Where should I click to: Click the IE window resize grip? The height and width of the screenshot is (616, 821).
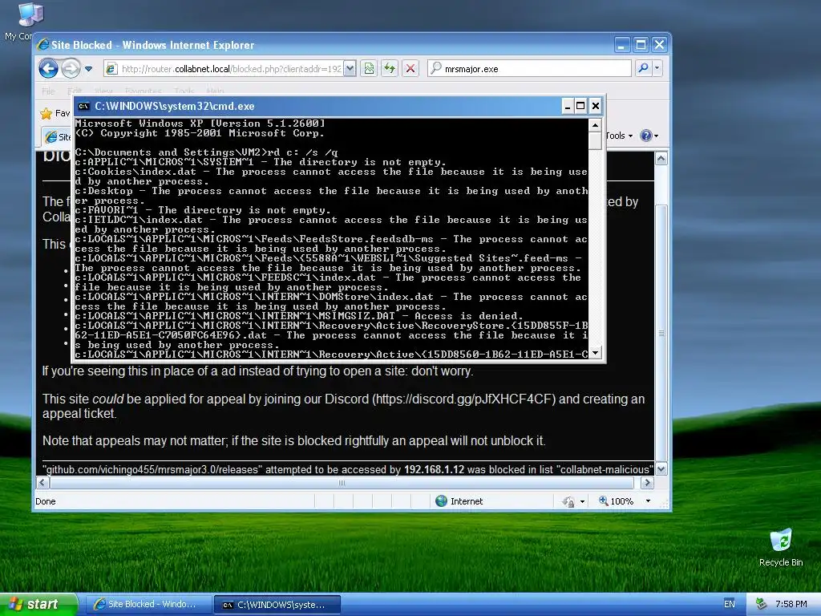665,504
